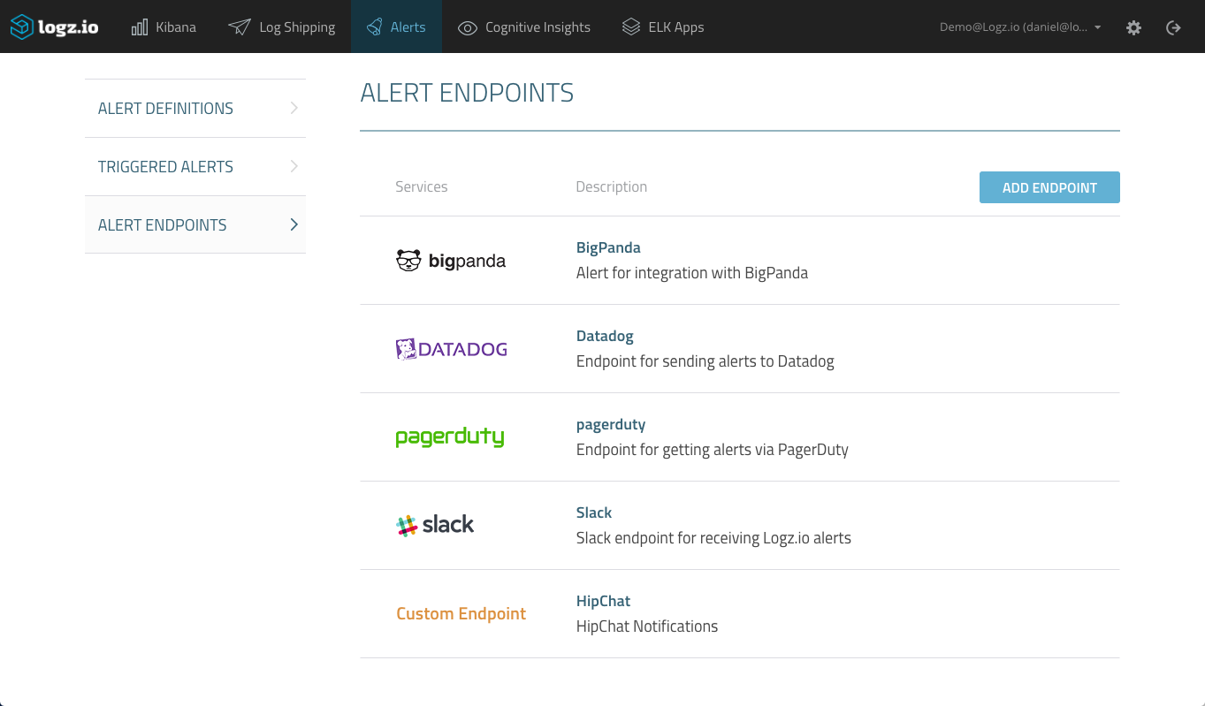Click the logout arrow icon
Viewport: 1205px width, 706px height.
tap(1173, 27)
